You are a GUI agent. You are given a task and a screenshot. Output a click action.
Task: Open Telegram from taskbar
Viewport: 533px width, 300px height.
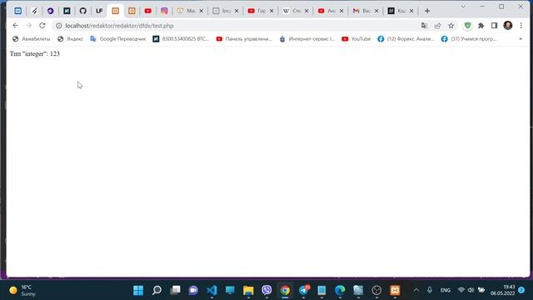pyautogui.click(x=303, y=290)
